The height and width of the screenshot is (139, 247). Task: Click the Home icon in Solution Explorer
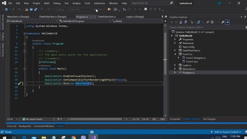pos(181,22)
